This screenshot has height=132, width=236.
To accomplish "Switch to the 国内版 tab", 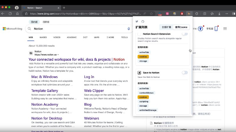I will click(x=34, y=22).
